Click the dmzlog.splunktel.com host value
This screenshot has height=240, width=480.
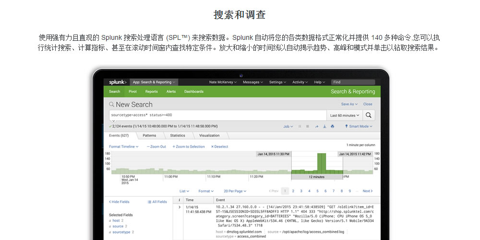244,232
